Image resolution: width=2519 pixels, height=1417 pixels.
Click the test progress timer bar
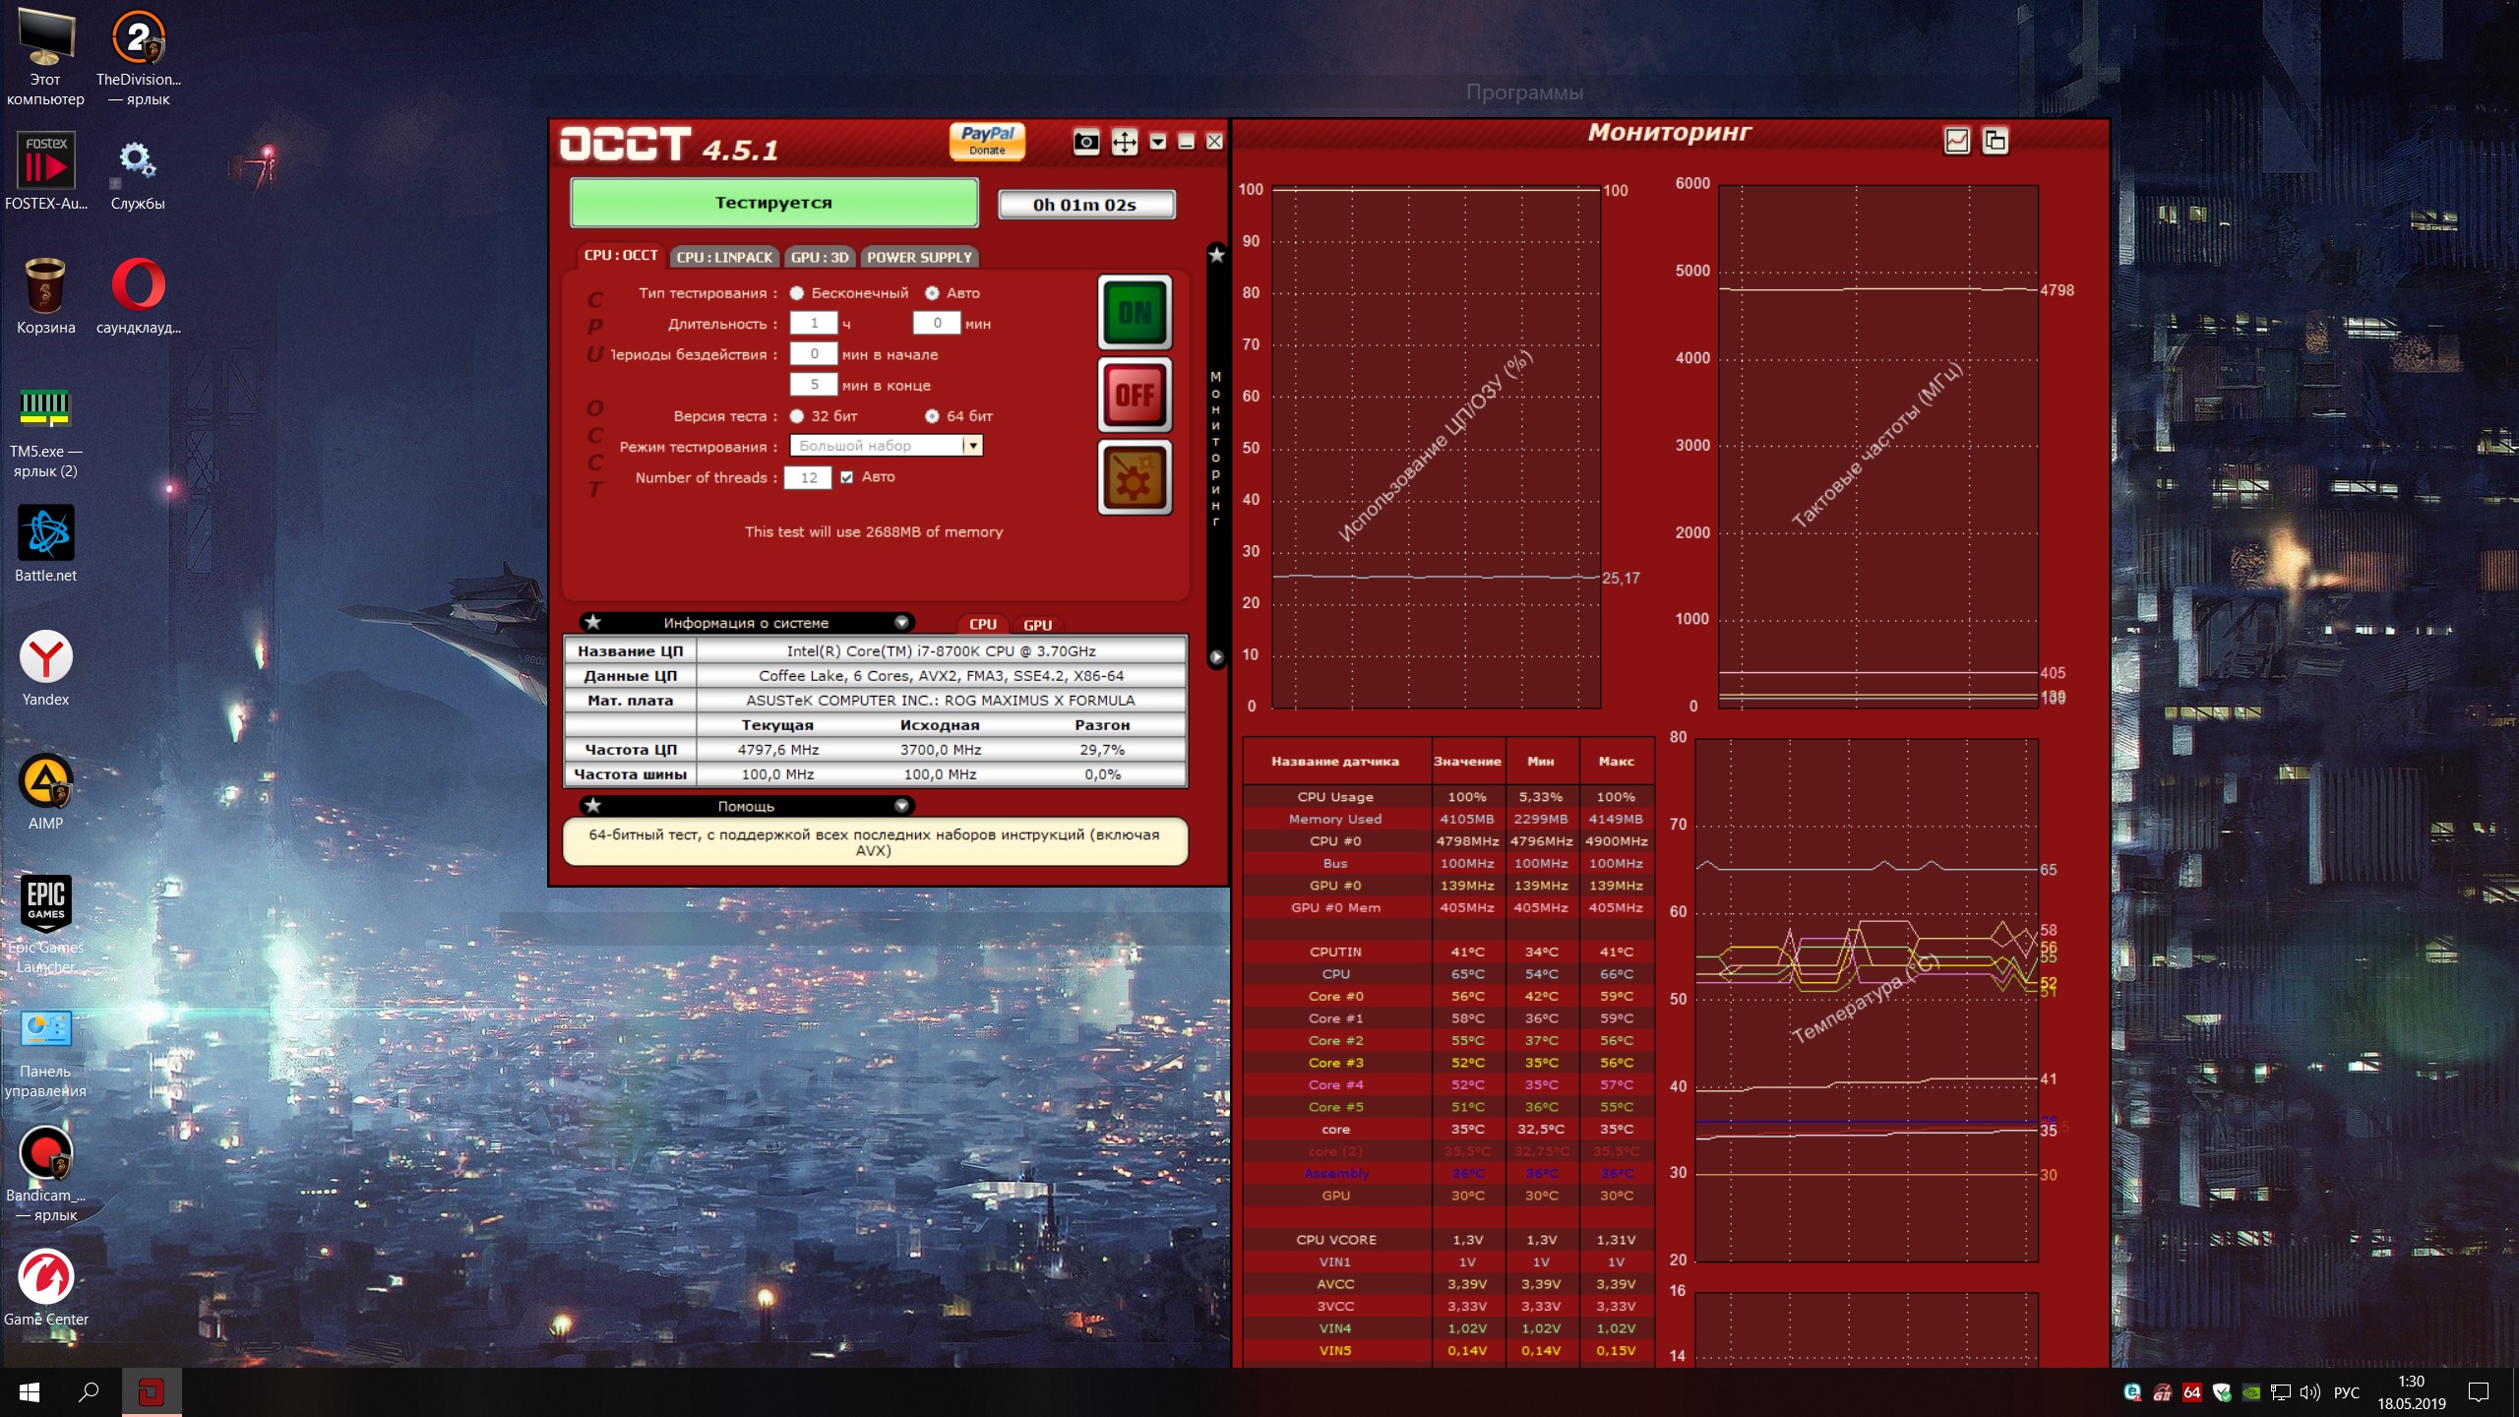(1085, 205)
